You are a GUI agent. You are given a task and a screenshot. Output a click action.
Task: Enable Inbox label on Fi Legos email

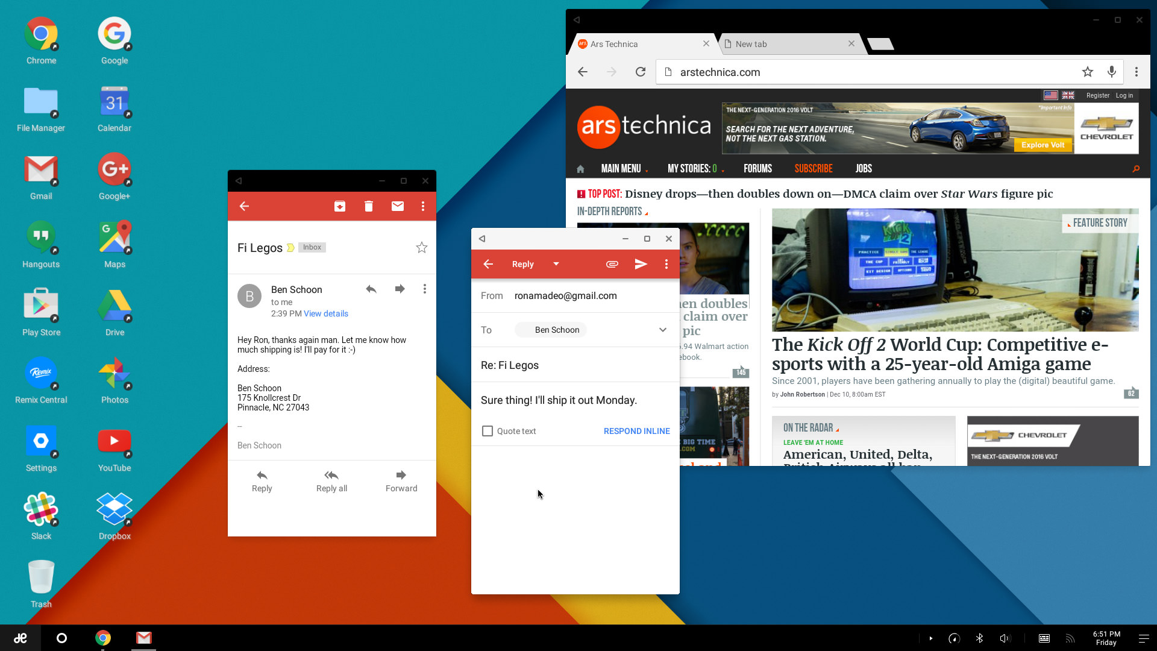(312, 247)
